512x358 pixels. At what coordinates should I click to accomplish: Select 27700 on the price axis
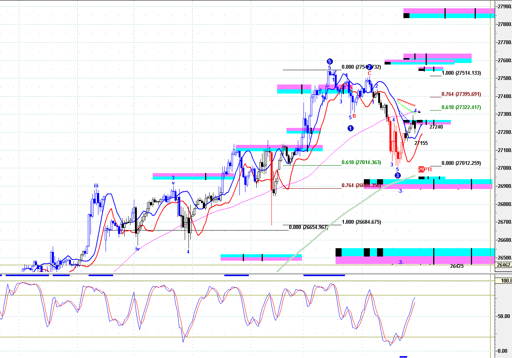pos(504,43)
